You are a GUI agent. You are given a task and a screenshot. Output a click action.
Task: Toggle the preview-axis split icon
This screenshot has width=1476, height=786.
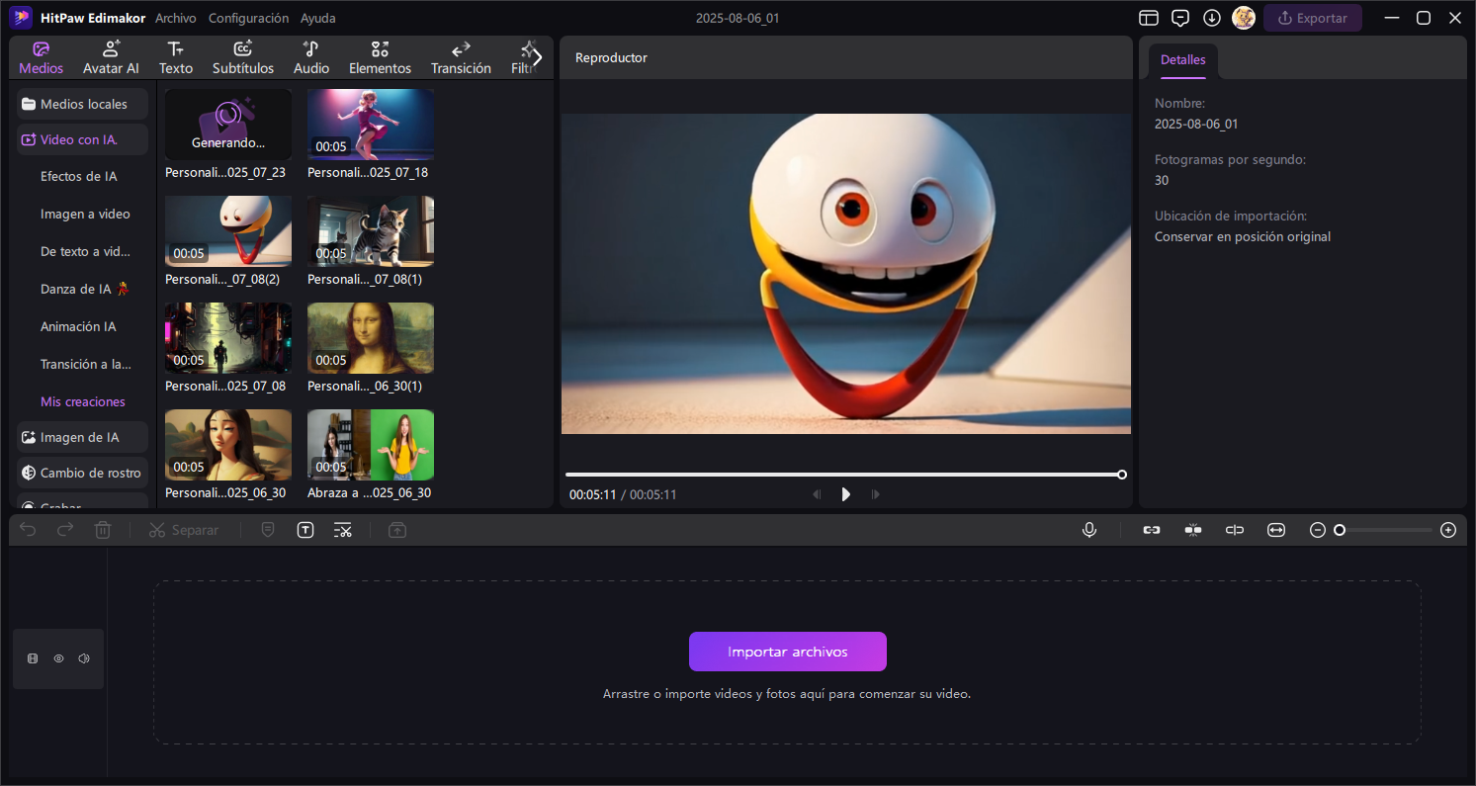click(x=1235, y=530)
